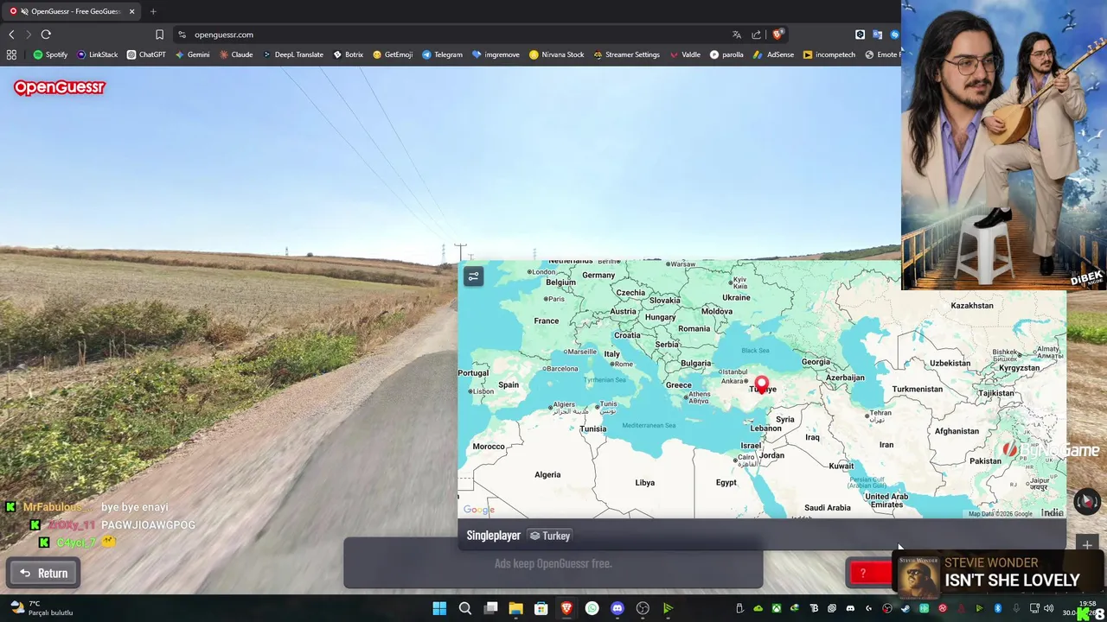Viewport: 1107px width, 622px height.
Task: Click the red location pin on the map
Action: tap(761, 384)
